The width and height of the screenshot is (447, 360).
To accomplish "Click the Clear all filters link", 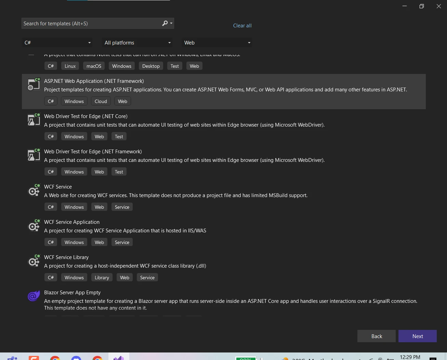I will tap(242, 26).
